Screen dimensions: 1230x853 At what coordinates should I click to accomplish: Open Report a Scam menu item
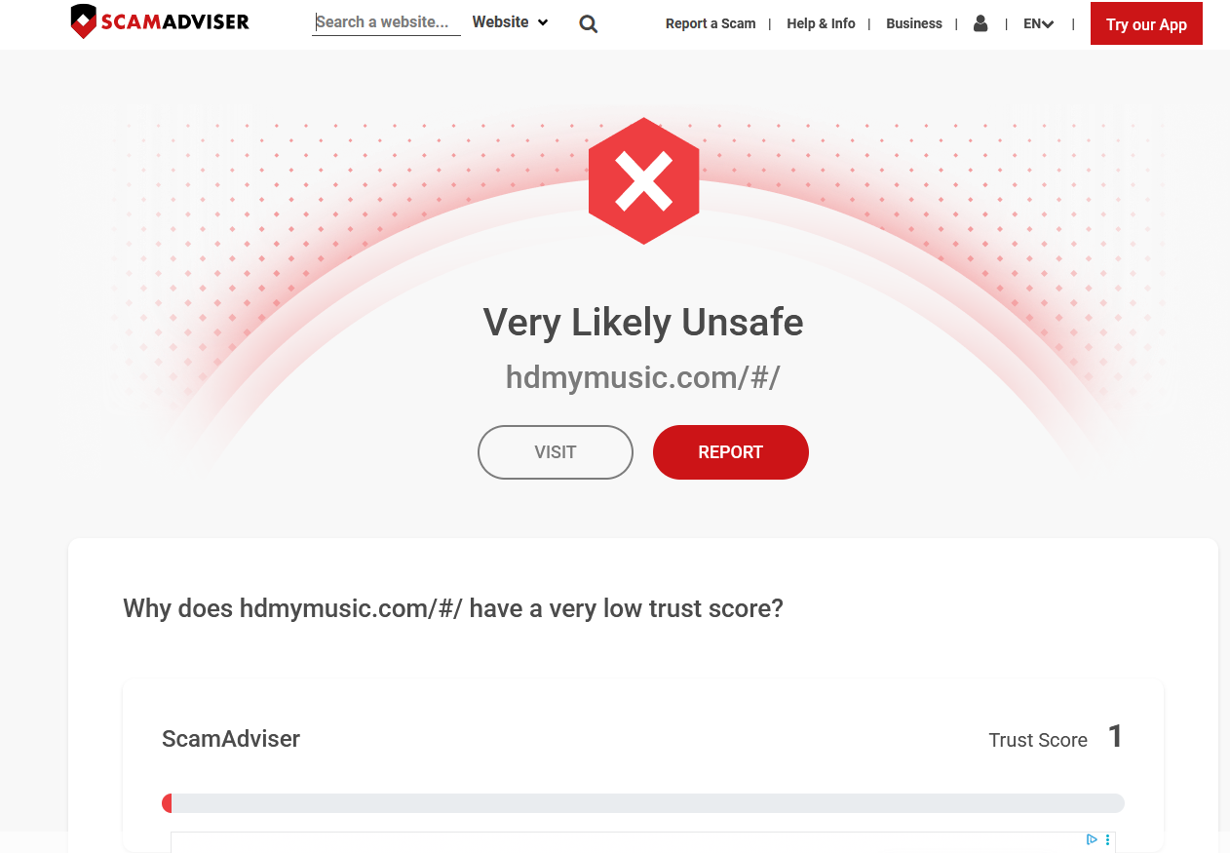tap(711, 23)
